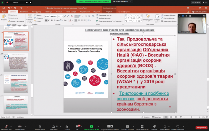Open the Polls icon

[x=67, y=126]
